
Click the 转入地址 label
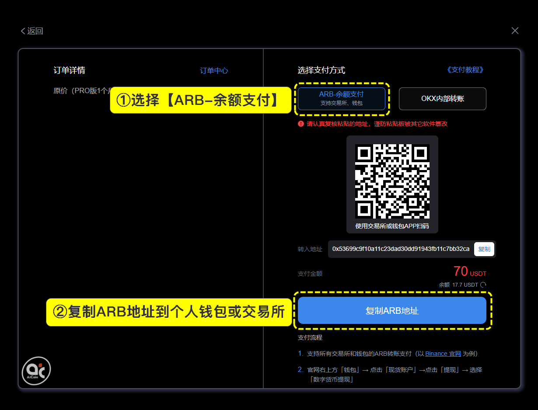point(310,250)
